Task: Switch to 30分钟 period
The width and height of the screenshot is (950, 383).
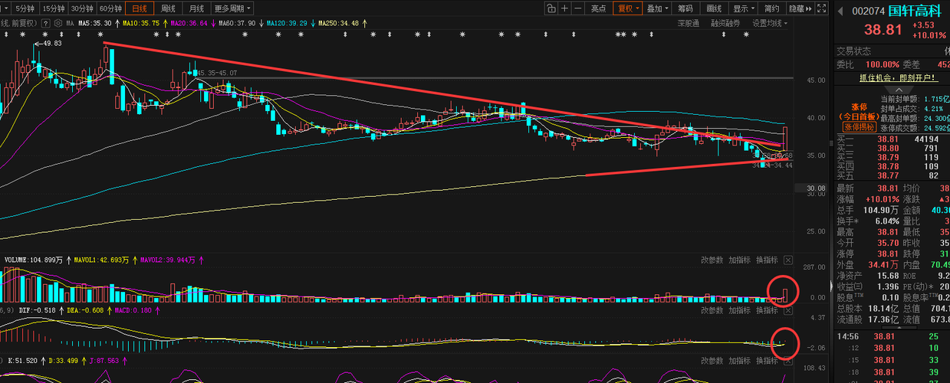Action: pos(81,8)
